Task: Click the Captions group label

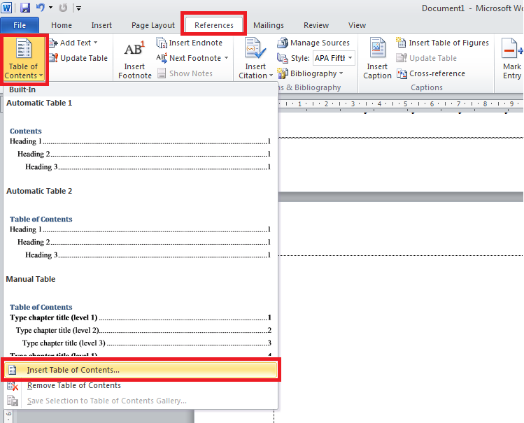Action: tap(427, 87)
